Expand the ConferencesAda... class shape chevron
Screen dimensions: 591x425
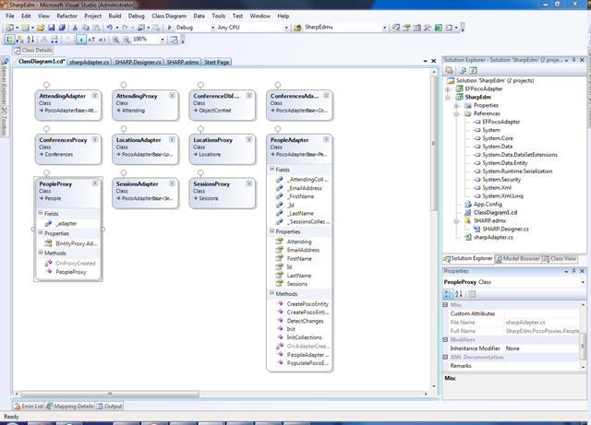click(x=326, y=96)
